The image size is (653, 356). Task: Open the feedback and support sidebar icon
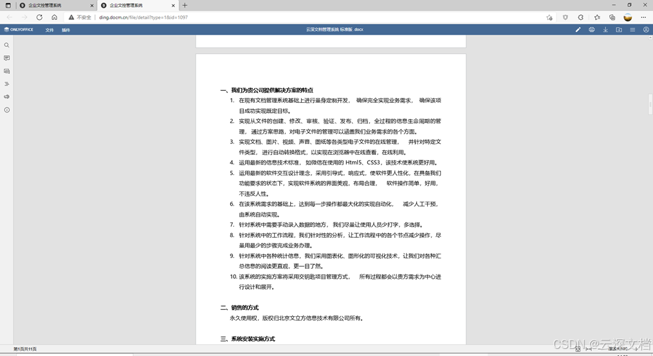pos(6,97)
